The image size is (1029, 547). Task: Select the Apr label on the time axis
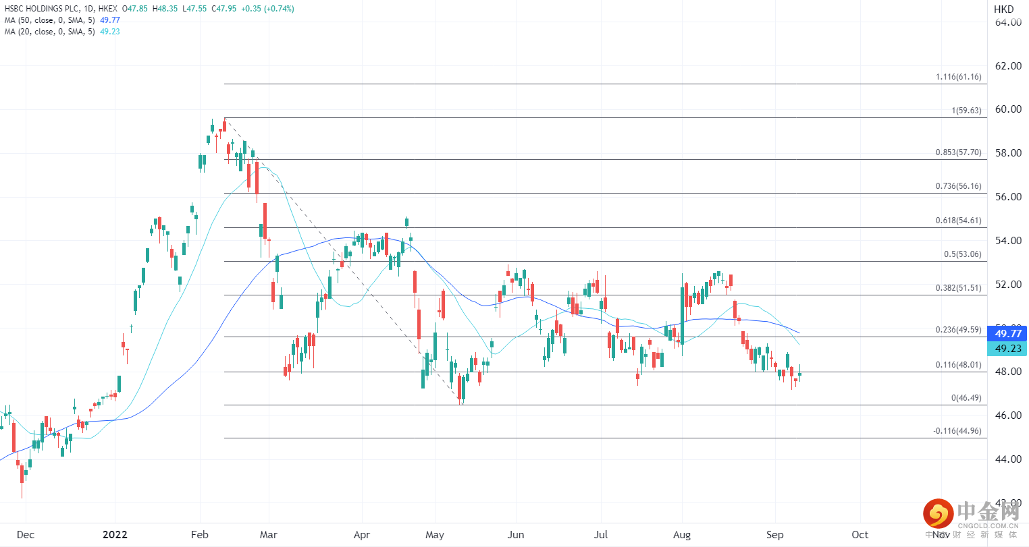pos(362,535)
